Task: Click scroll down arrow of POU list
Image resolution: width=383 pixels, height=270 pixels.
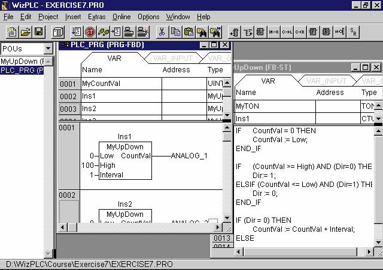Action: 48,254
